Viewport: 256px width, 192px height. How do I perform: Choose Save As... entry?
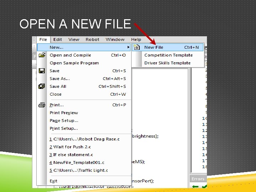click(x=84, y=79)
